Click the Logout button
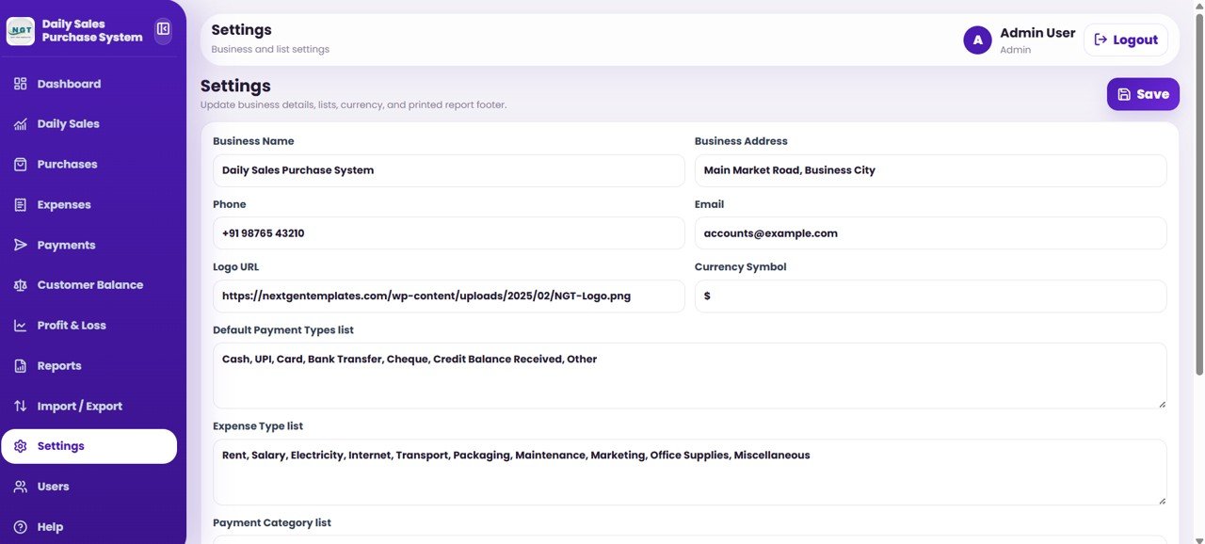This screenshot has height=544, width=1205. [1126, 40]
